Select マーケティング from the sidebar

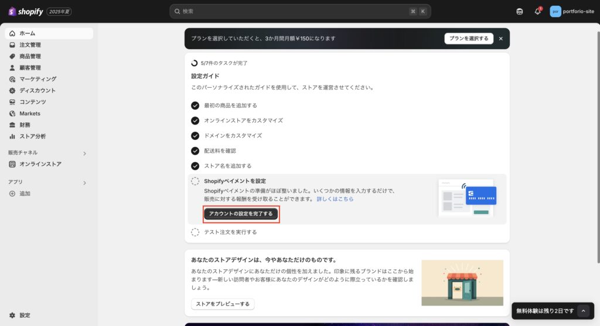[37, 79]
